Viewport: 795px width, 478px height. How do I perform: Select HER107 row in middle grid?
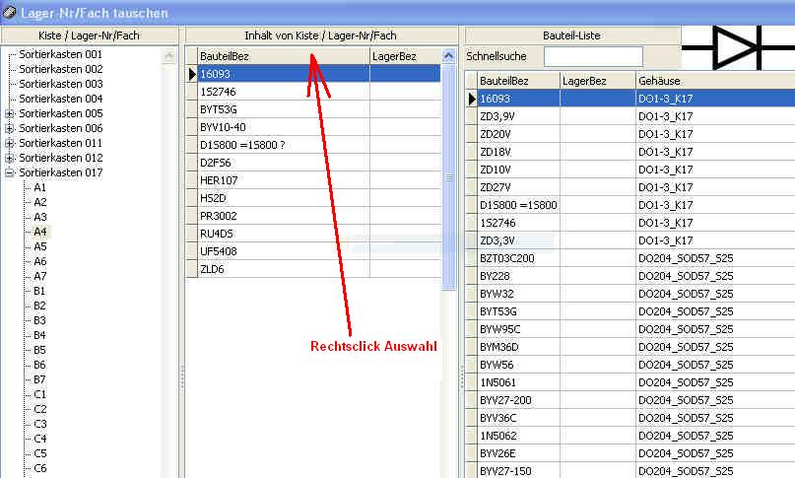click(314, 180)
